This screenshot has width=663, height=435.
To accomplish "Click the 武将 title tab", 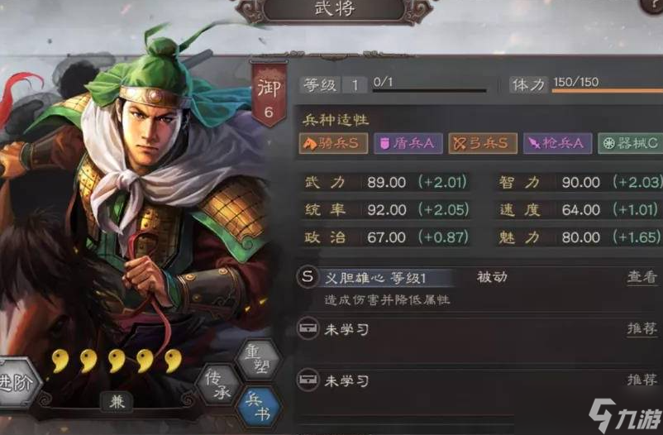I will pos(334,9).
